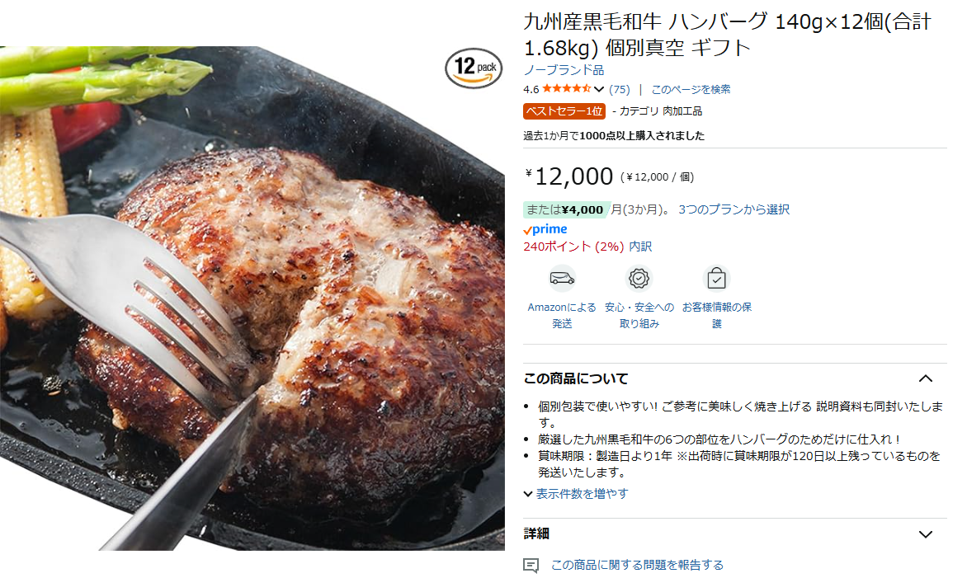Open the 75 reviews link

pos(619,89)
